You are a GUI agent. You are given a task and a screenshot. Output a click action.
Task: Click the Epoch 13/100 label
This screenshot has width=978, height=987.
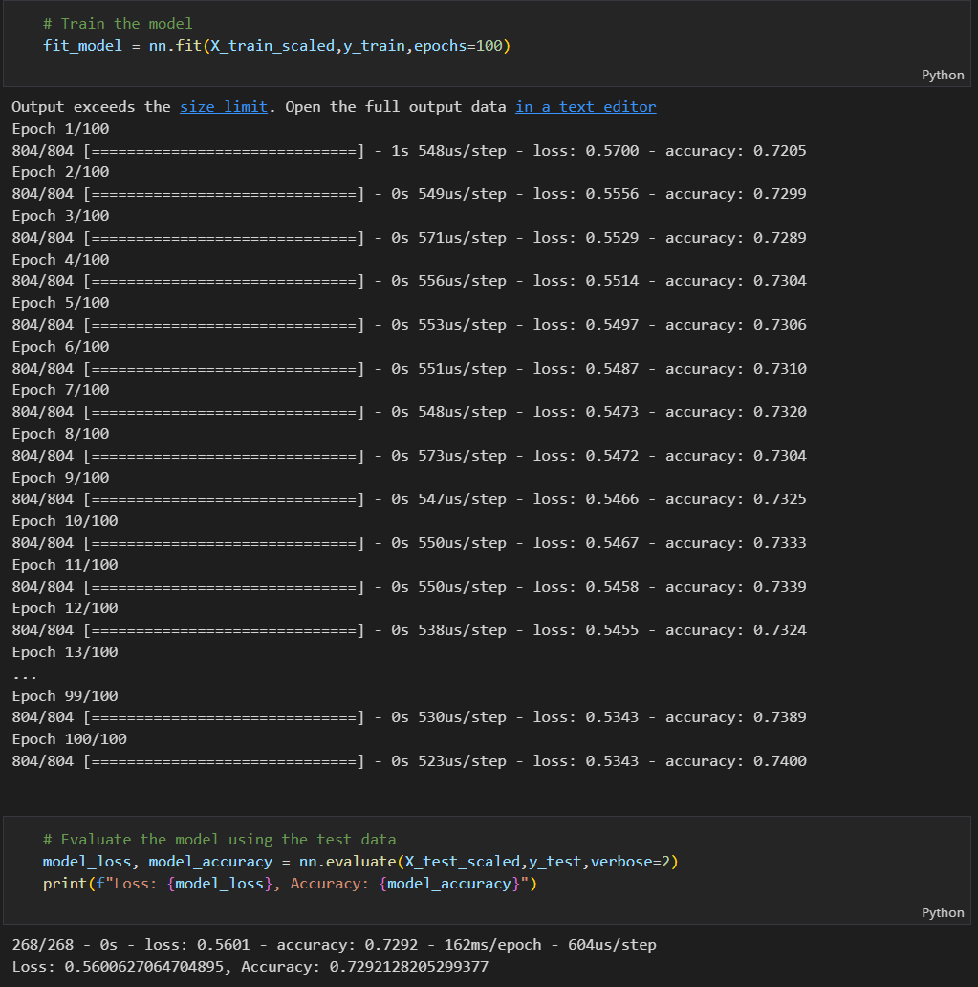coord(64,651)
